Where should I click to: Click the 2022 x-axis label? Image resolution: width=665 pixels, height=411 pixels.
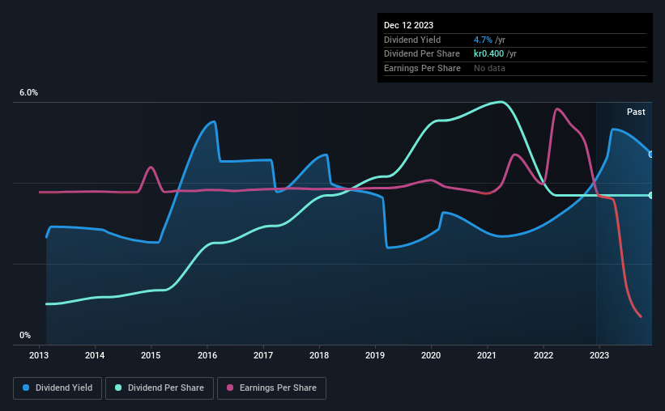point(544,355)
